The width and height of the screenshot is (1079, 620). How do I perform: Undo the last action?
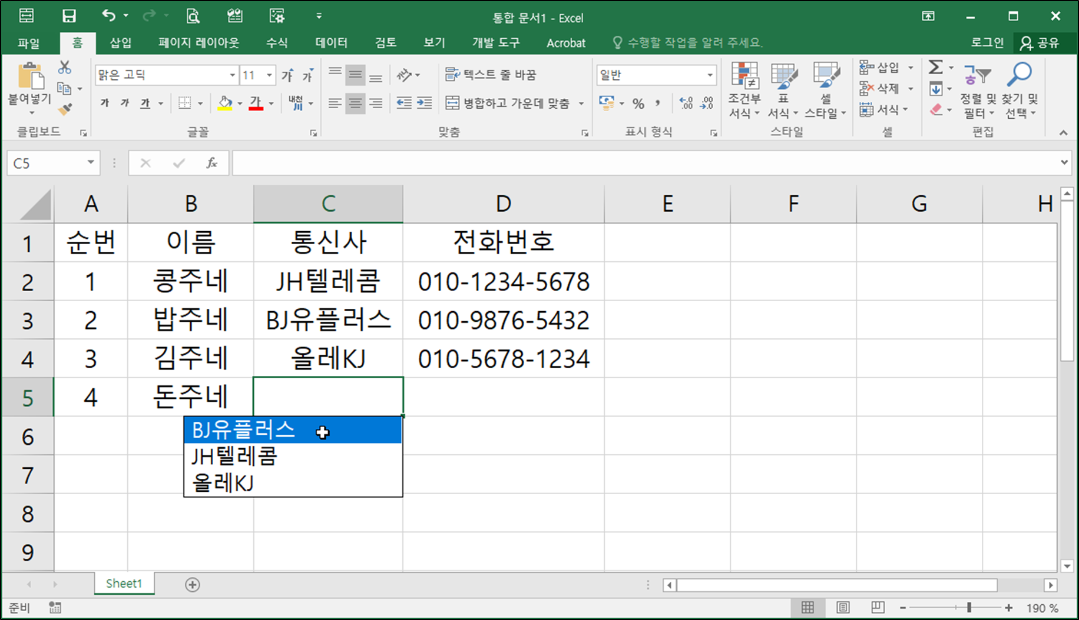pos(109,16)
